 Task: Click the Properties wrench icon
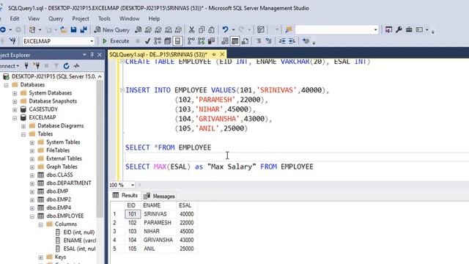399,29
